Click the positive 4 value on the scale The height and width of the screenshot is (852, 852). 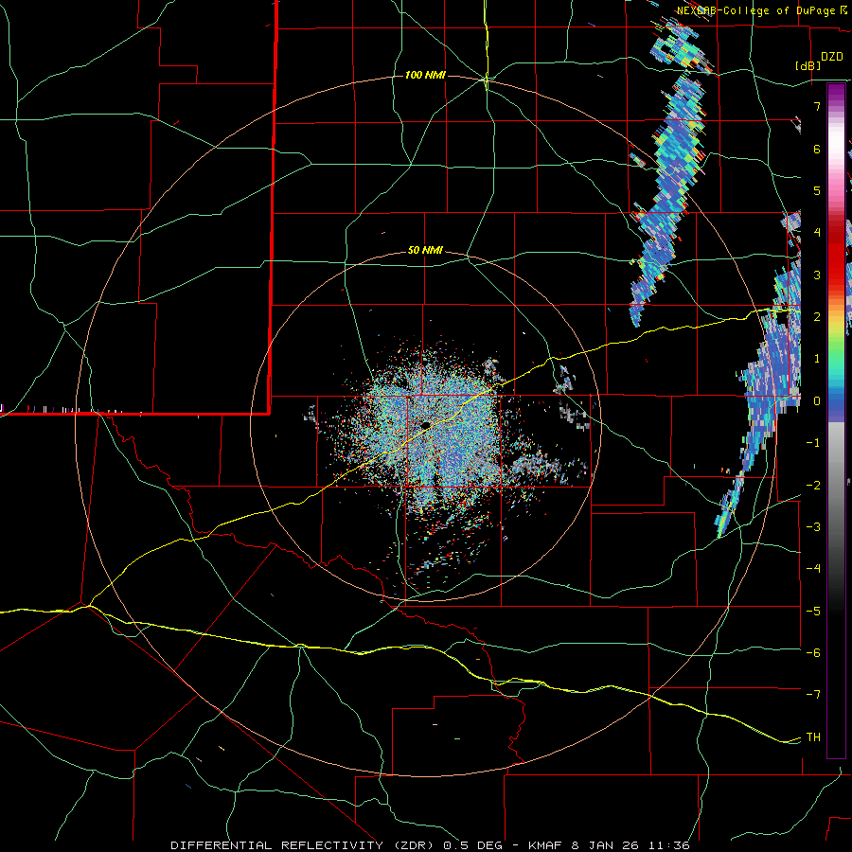tap(817, 233)
